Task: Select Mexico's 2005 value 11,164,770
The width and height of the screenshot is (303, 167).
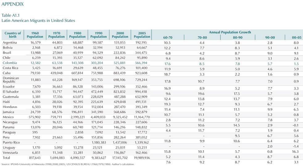Action: pos(142,117)
